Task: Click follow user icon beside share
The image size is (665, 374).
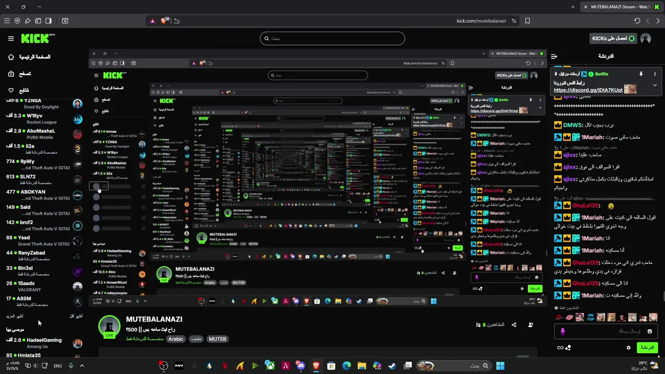Action: click(530, 325)
